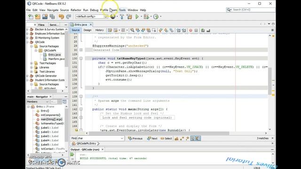Screen dimensions: 301x169
Task: Run the project with green play icon
Action: (x=137, y=17)
